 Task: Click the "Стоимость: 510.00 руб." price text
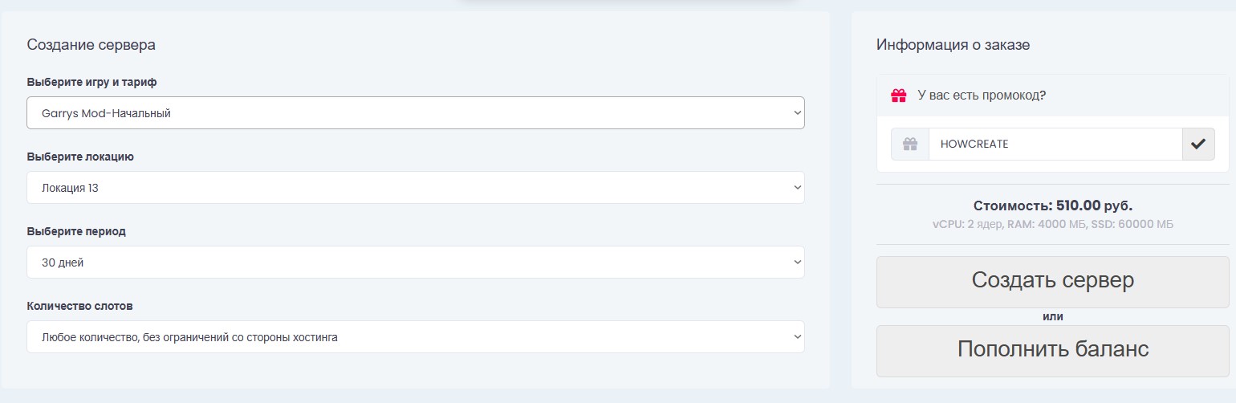click(x=1052, y=206)
